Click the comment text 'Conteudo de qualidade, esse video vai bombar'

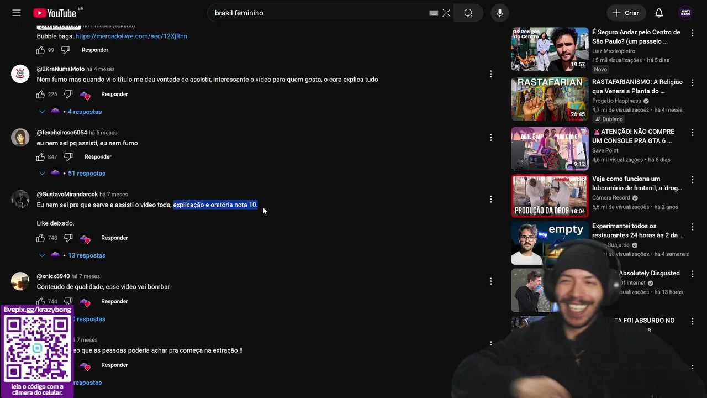click(x=103, y=287)
